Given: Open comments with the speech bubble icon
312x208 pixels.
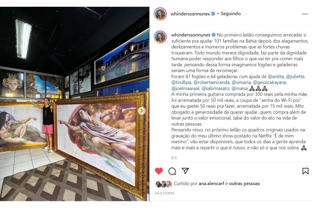Looking at the screenshot, I should 172,171.
